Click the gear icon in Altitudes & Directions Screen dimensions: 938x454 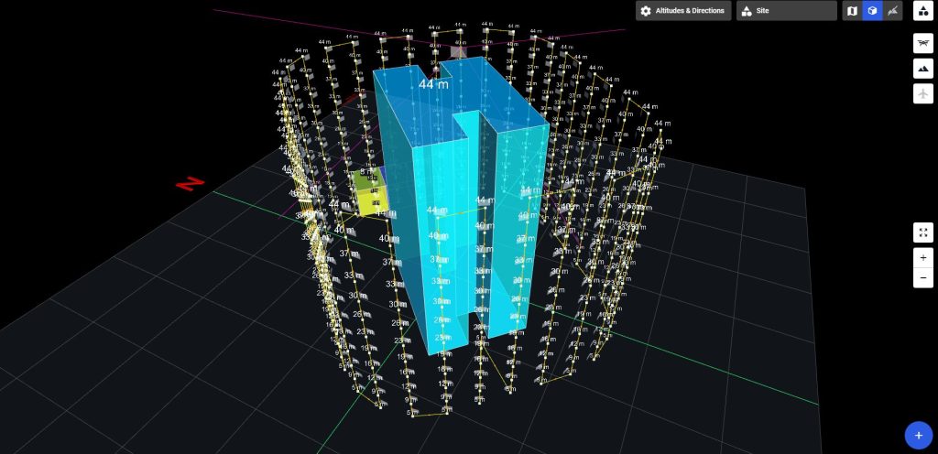(646, 11)
